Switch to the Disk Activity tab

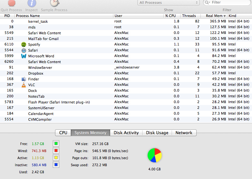pos(126,133)
